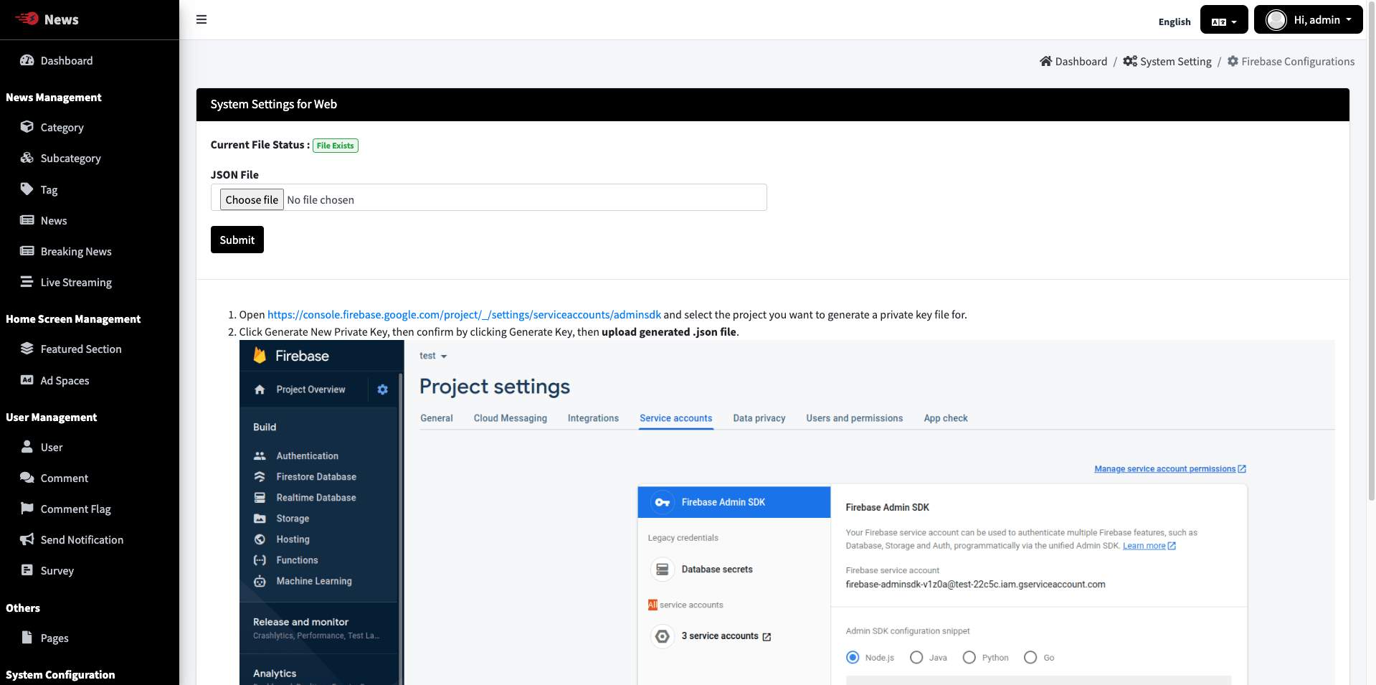The height and width of the screenshot is (685, 1376).
Task: Click the Choose file button
Action: pyautogui.click(x=252, y=199)
